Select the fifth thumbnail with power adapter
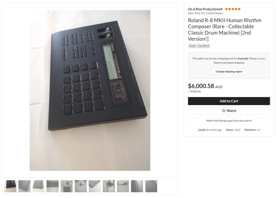 point(66,186)
